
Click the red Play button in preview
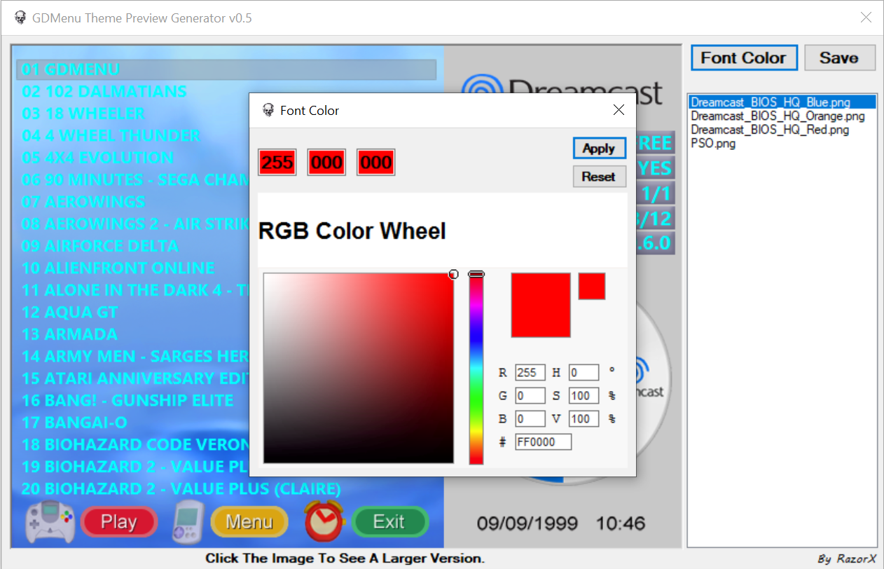pyautogui.click(x=119, y=522)
